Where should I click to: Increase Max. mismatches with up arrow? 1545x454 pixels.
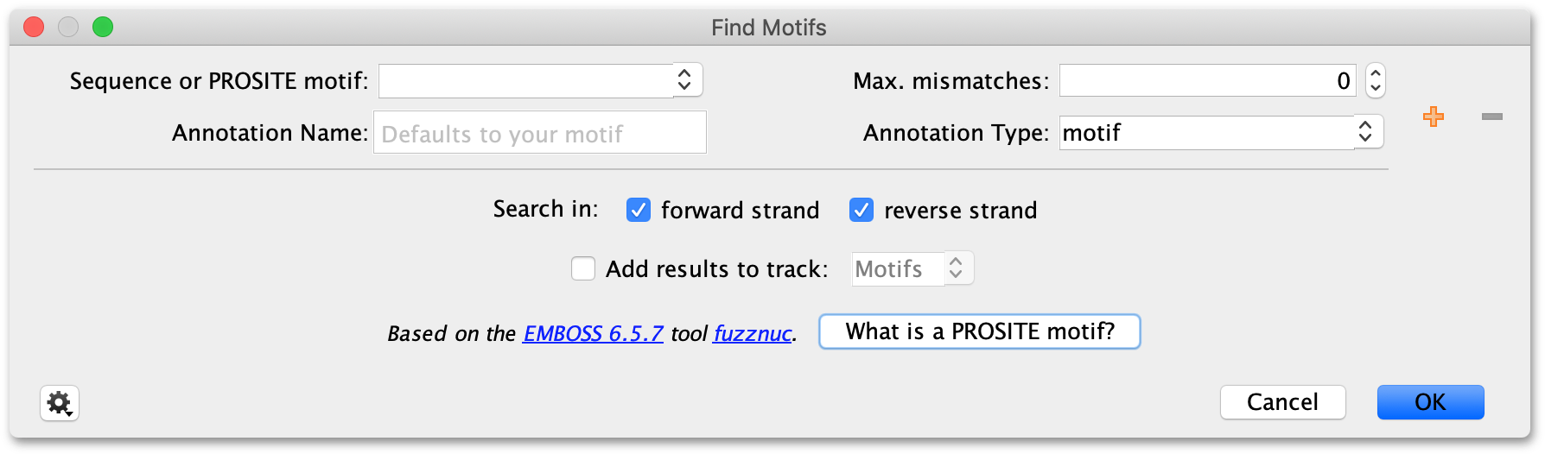point(1376,73)
